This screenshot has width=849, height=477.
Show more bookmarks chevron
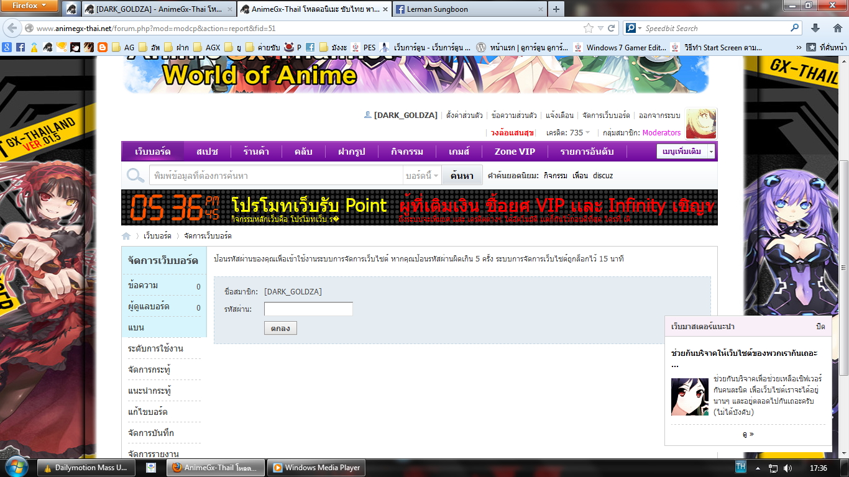799,47
